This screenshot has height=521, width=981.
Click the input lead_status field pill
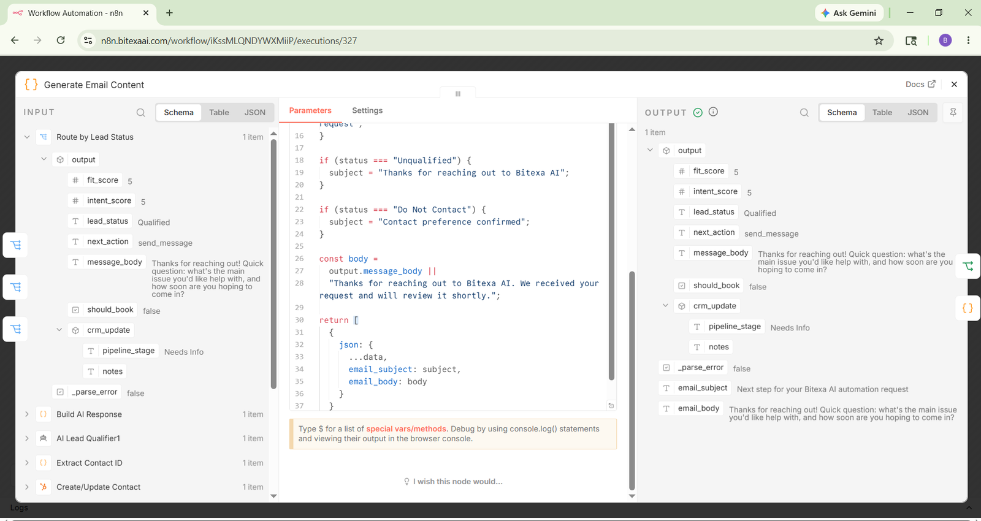101,221
